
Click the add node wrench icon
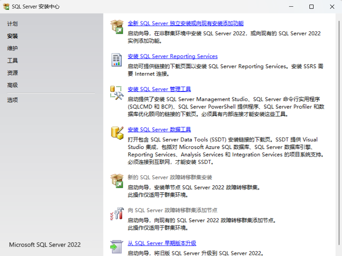117,214
